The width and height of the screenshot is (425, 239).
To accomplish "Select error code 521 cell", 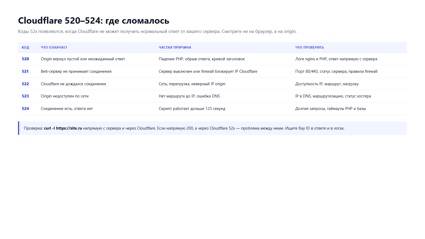I will [25, 71].
